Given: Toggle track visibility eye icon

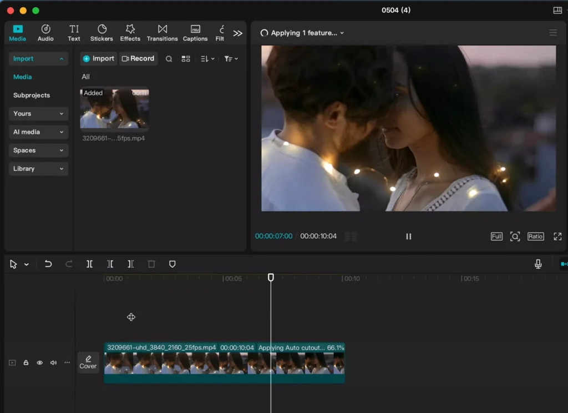Looking at the screenshot, I should pos(39,362).
